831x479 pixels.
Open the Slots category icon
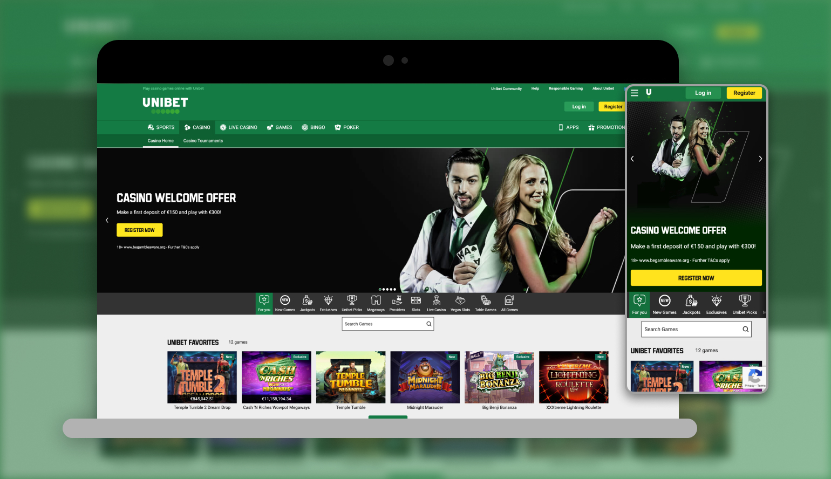[x=416, y=303]
